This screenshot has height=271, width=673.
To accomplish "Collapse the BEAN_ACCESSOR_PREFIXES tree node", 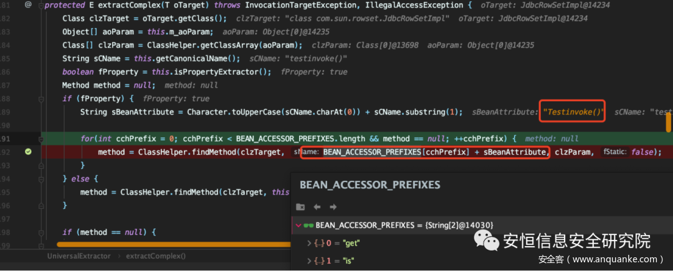I will (x=298, y=225).
